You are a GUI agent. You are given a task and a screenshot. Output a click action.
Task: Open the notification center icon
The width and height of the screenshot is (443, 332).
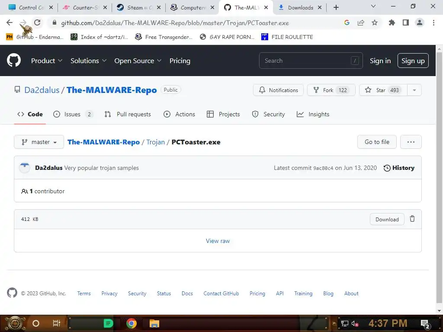[x=425, y=324]
